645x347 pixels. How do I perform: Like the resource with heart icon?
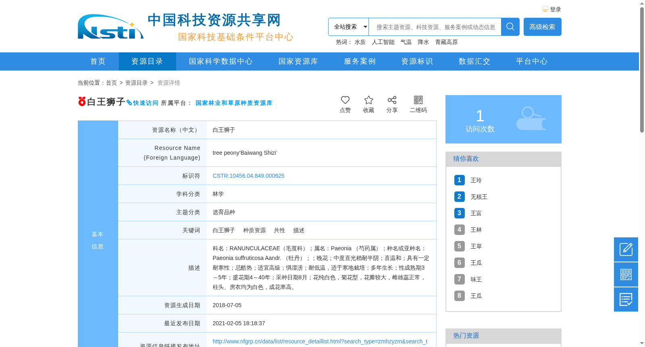[x=345, y=100]
